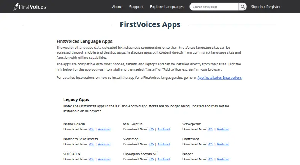Open Northern St'át'imcets iOS download link
Image resolution: width=300 pixels, height=165 pixels.
91,144
